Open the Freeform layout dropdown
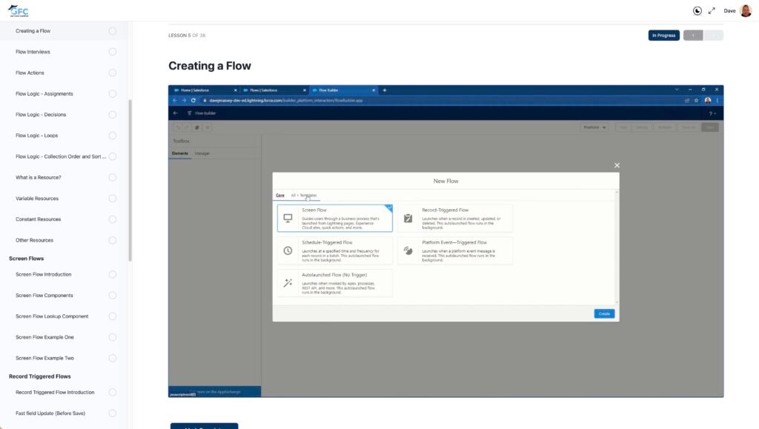The width and height of the screenshot is (759, 429). 594,127
